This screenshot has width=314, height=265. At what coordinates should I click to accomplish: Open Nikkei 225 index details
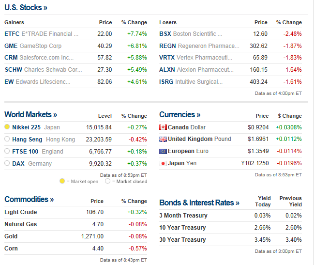(x=26, y=127)
